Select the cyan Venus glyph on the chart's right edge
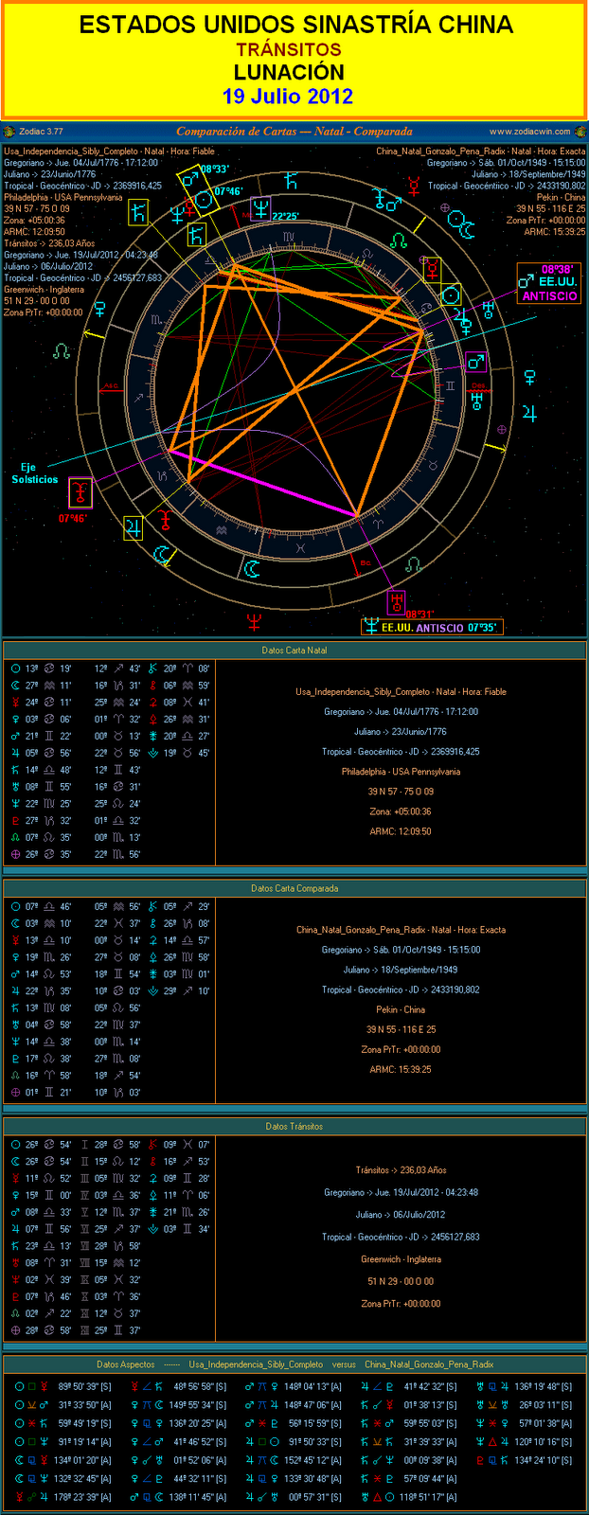The width and height of the screenshot is (589, 1515). [x=529, y=378]
